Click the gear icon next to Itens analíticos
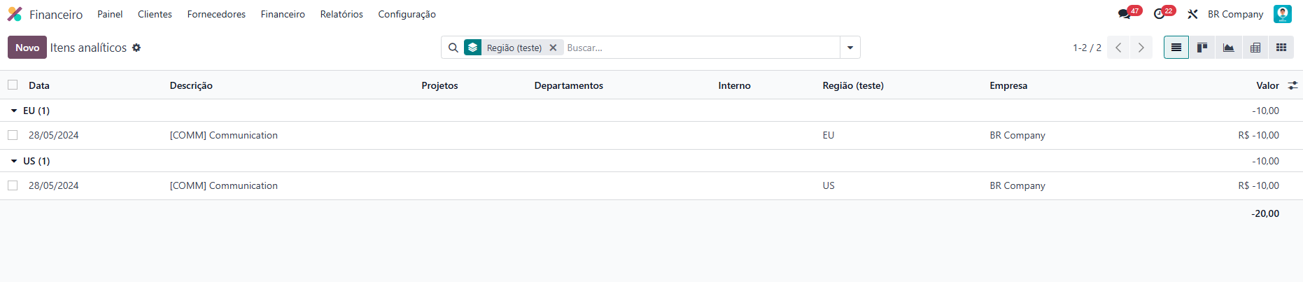Viewport: 1303px width, 282px height. pos(136,48)
